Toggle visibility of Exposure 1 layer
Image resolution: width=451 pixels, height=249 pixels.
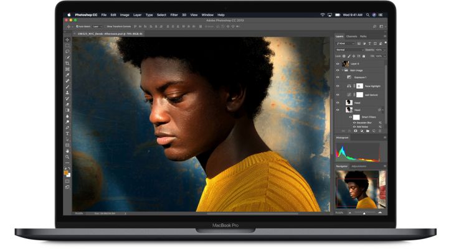coord(338,78)
